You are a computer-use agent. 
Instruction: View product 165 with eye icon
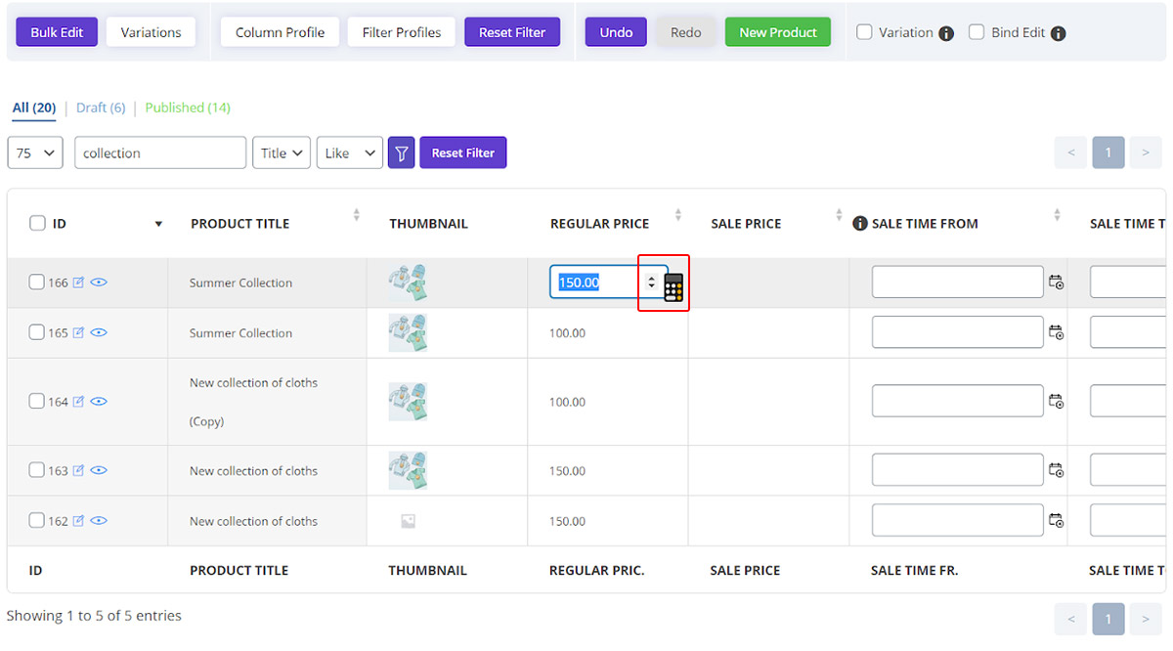pos(99,332)
